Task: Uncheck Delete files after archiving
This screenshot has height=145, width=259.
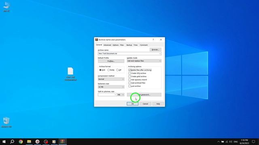Action: point(129,70)
